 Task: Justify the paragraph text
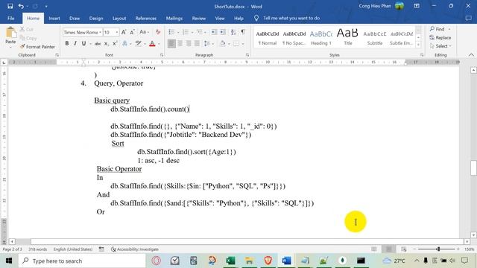[x=197, y=44]
